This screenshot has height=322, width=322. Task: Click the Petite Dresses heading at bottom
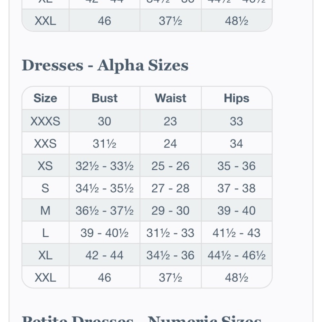coord(142,318)
